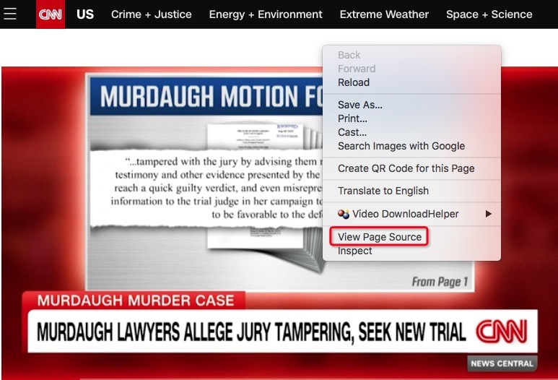Open the hamburger navigation menu
Viewport: 558px width, 380px height.
coord(10,14)
